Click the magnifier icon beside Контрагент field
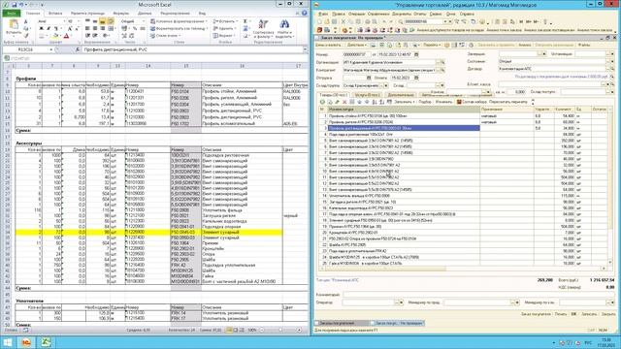The height and width of the screenshot is (349, 621). pyautogui.click(x=442, y=71)
